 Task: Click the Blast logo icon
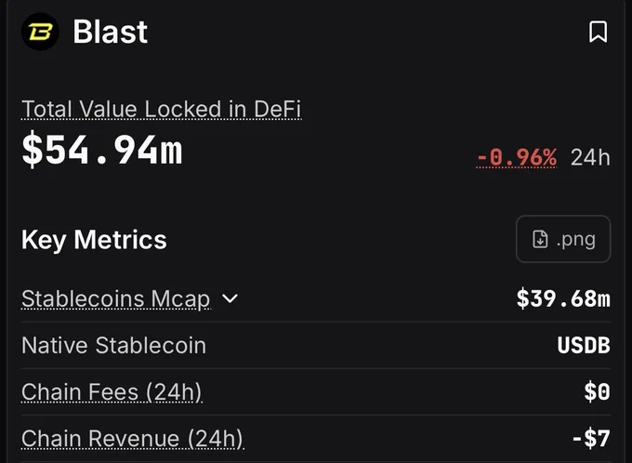[40, 32]
